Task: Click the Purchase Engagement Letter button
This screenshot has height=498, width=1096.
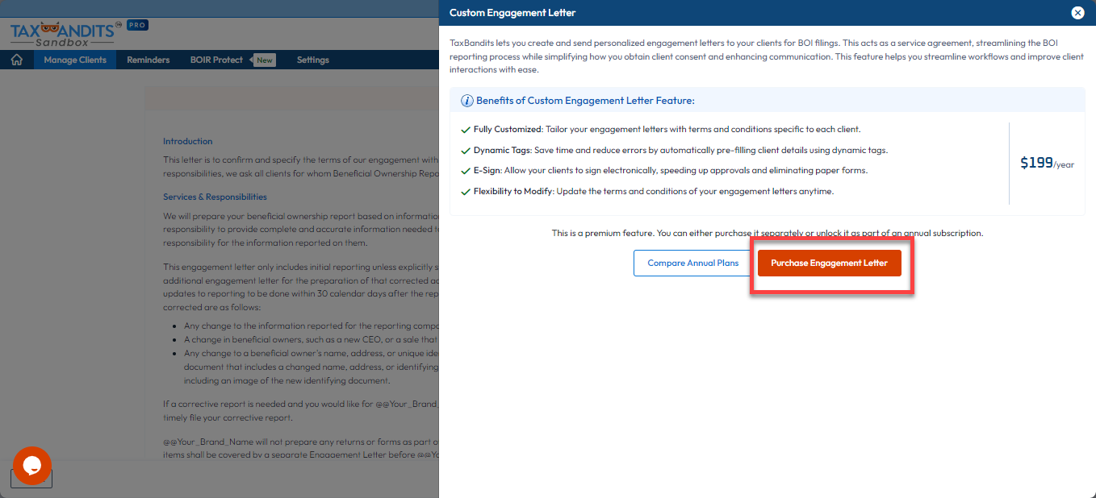Action: (x=829, y=263)
